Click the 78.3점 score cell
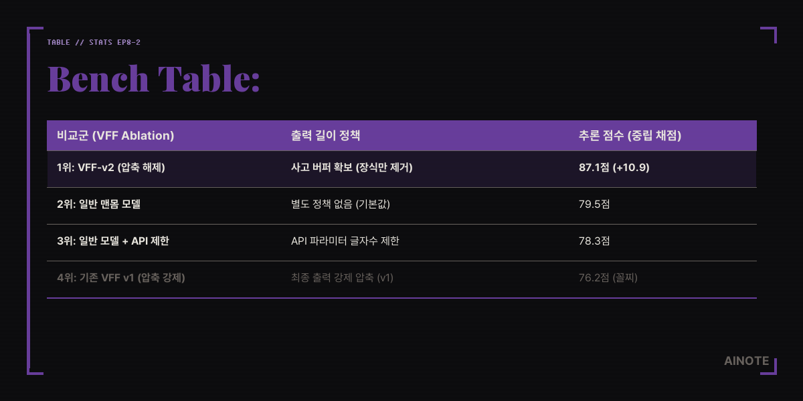This screenshot has width=803, height=401. click(594, 241)
